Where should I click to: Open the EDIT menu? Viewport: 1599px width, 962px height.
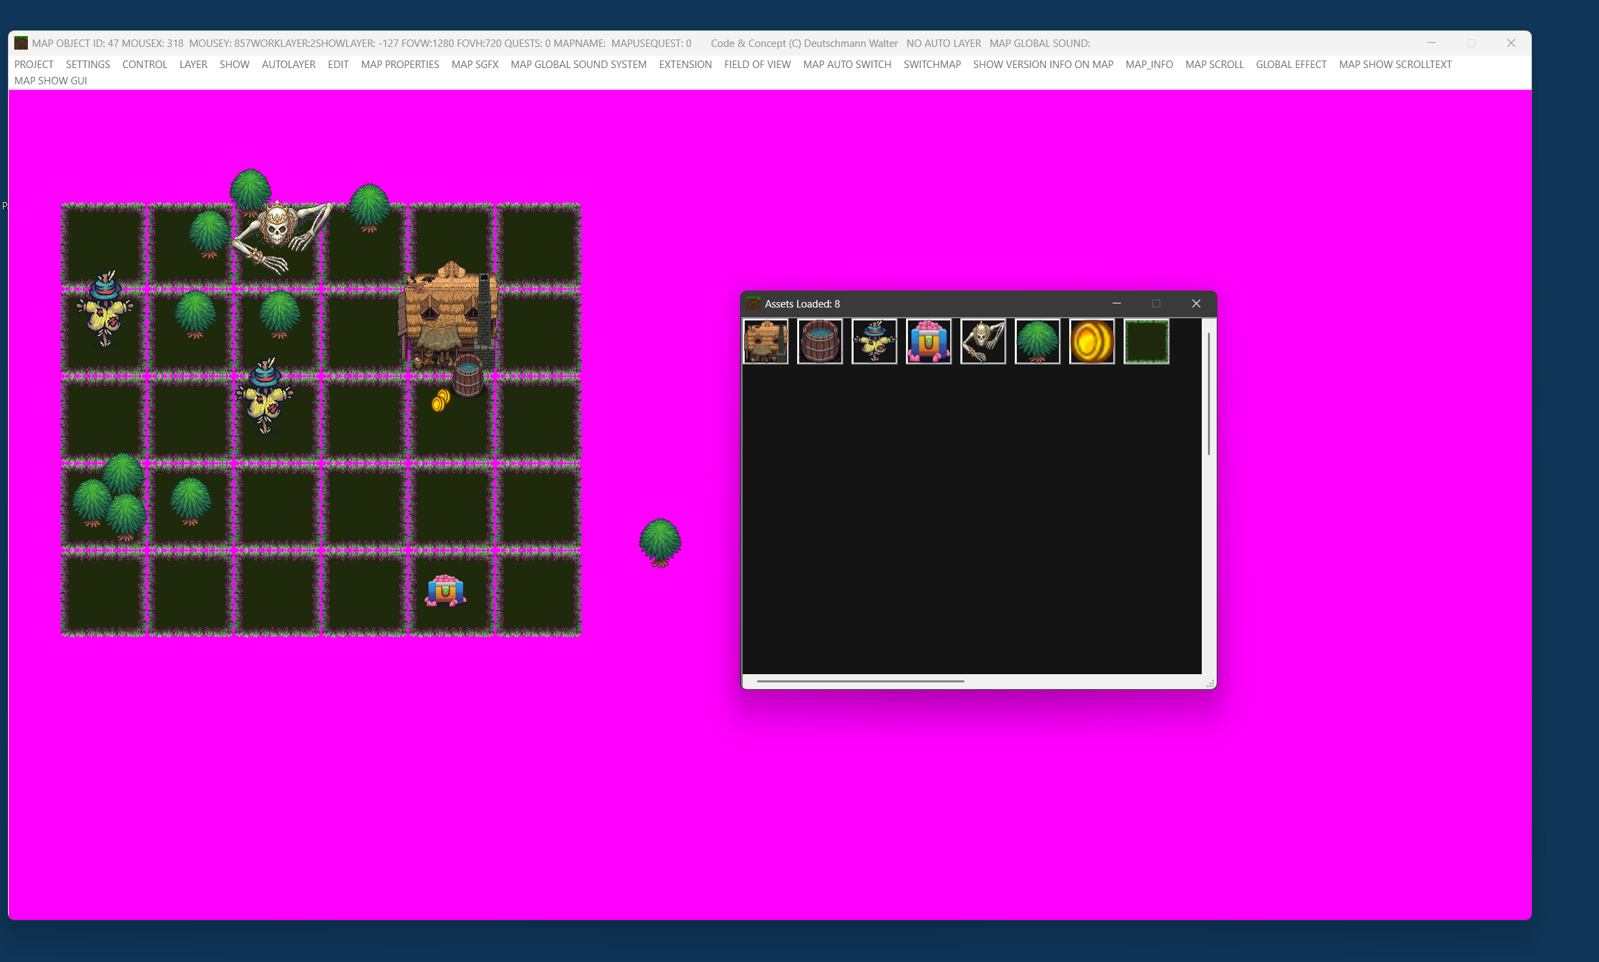[338, 64]
